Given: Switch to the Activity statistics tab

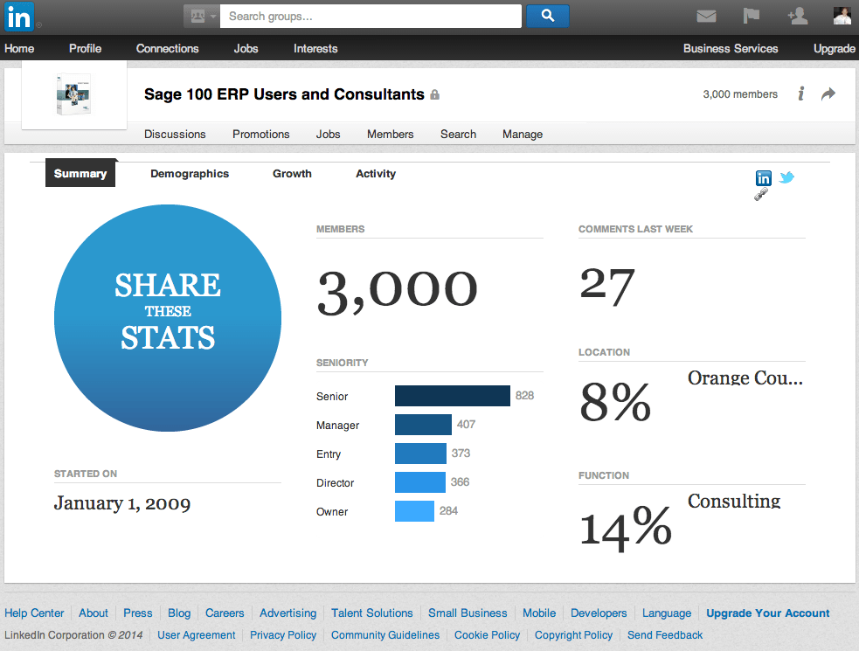Looking at the screenshot, I should pos(375,174).
